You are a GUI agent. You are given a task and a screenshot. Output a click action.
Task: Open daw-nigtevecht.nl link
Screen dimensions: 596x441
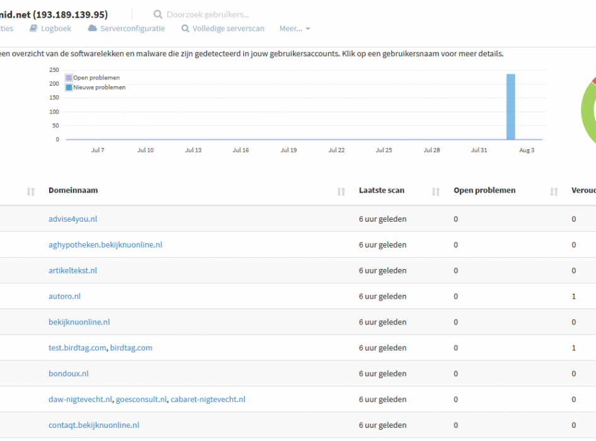pyautogui.click(x=80, y=399)
